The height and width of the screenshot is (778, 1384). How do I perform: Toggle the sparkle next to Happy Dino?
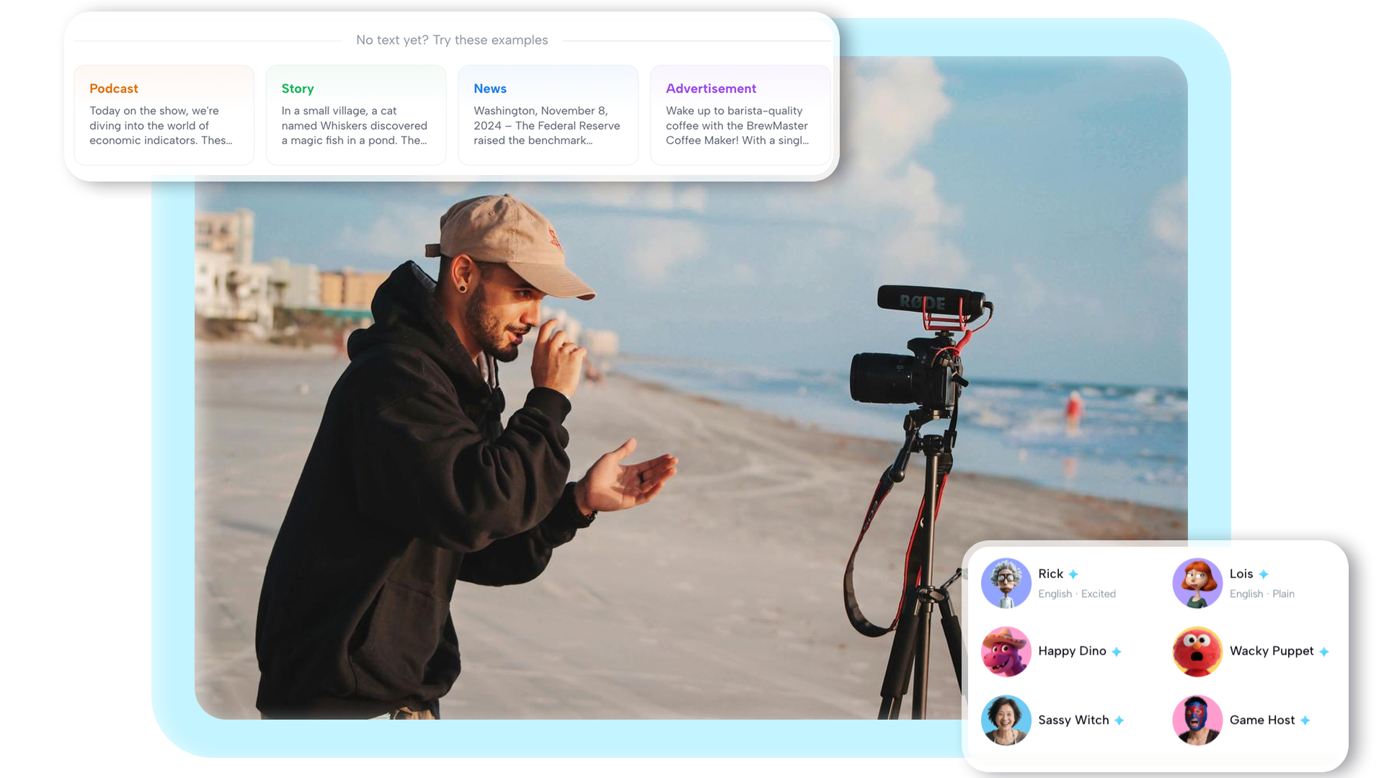pos(1118,651)
